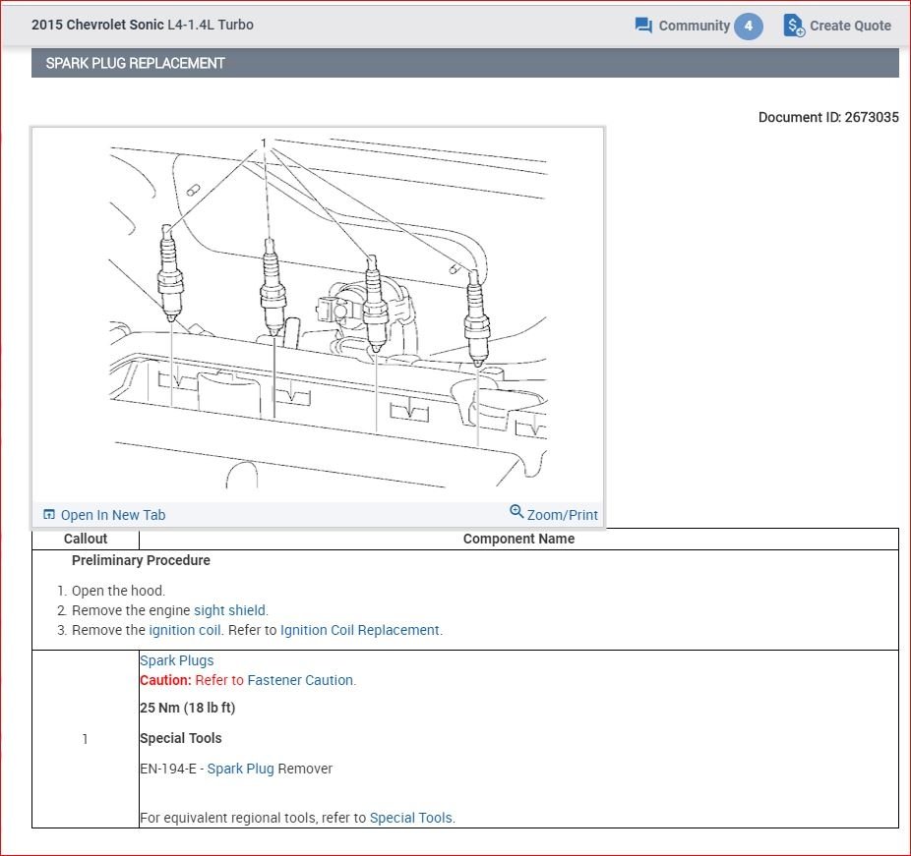The width and height of the screenshot is (911, 856).
Task: Select the torque value 25 Nm (18 lb ft)
Action: (x=187, y=708)
